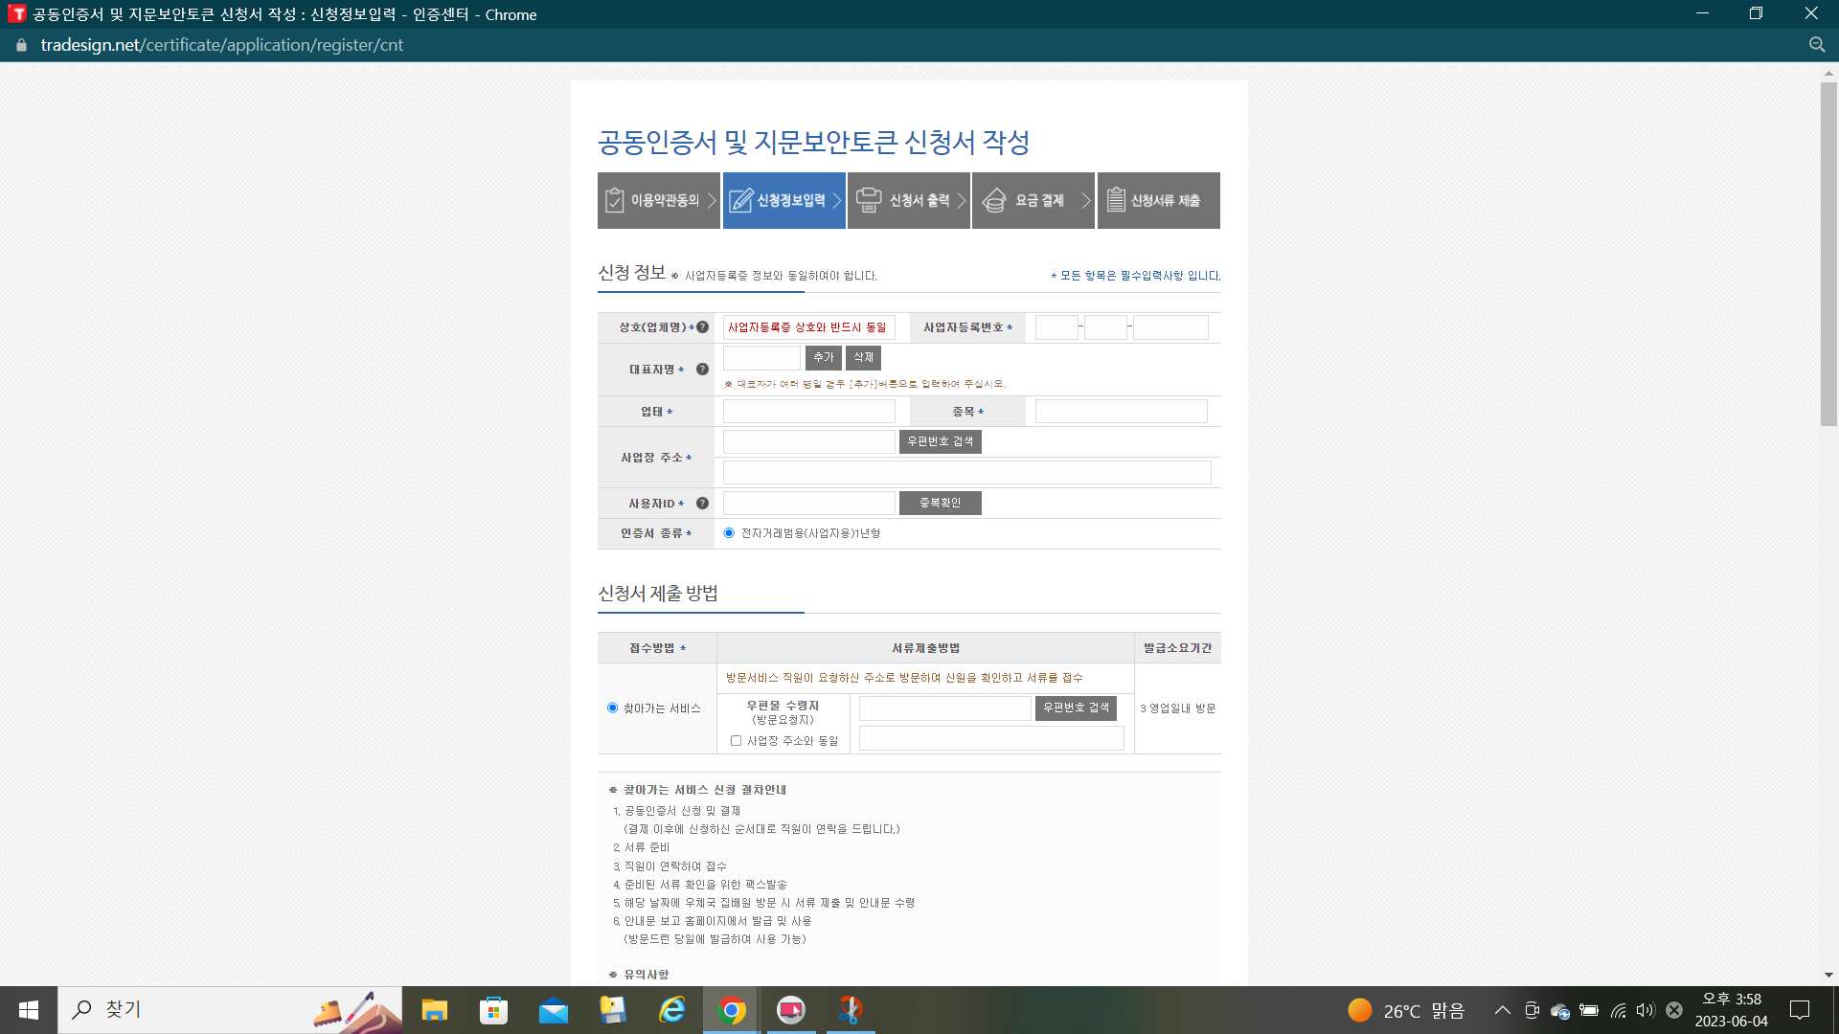Go to the 이용약관동의 step tab
Viewport: 1839px width, 1034px height.
coord(658,200)
